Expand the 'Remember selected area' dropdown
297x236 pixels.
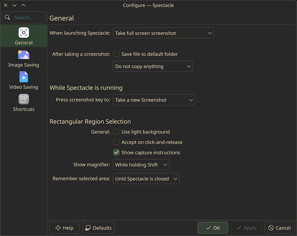pos(146,179)
